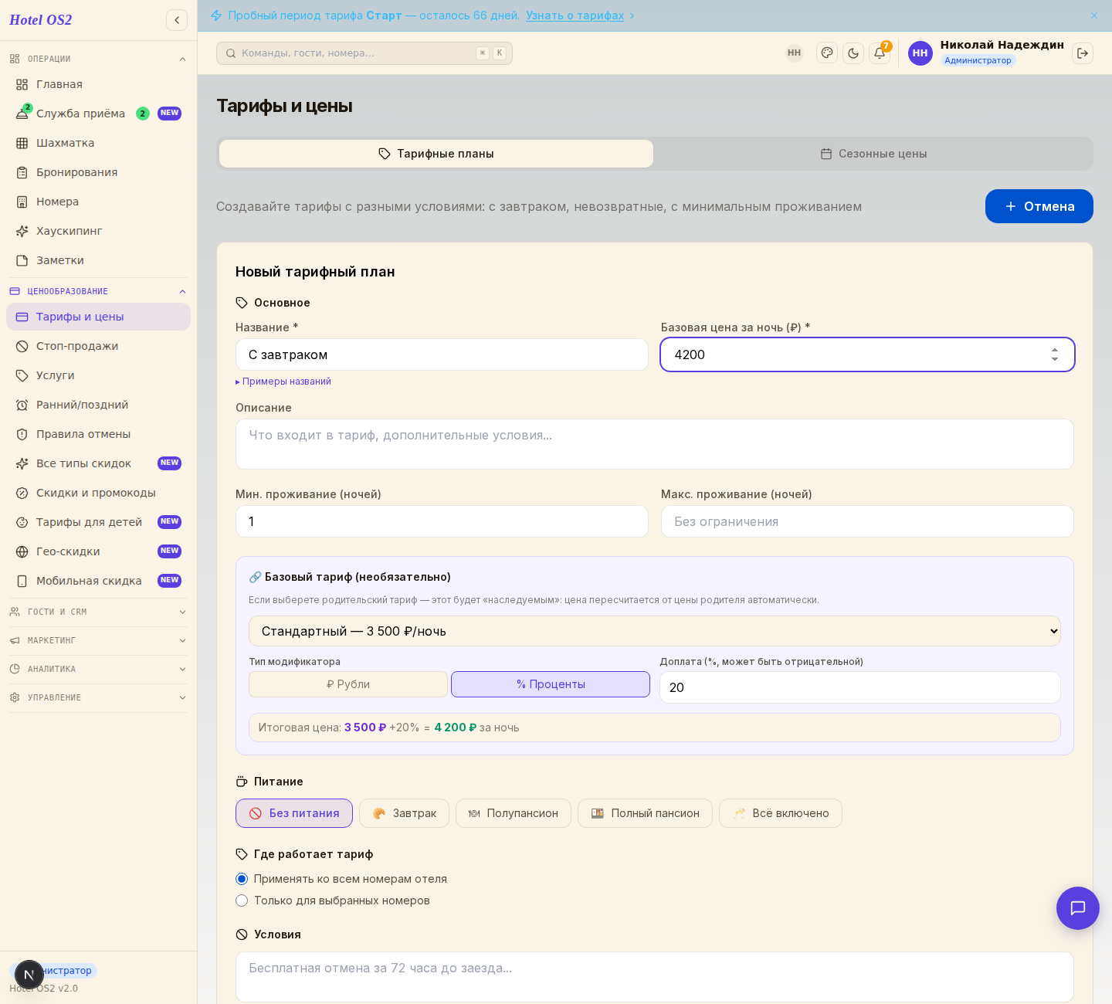Expand the УПРАВЛЕНИЕ section
Image resolution: width=1112 pixels, height=1004 pixels.
click(98, 697)
